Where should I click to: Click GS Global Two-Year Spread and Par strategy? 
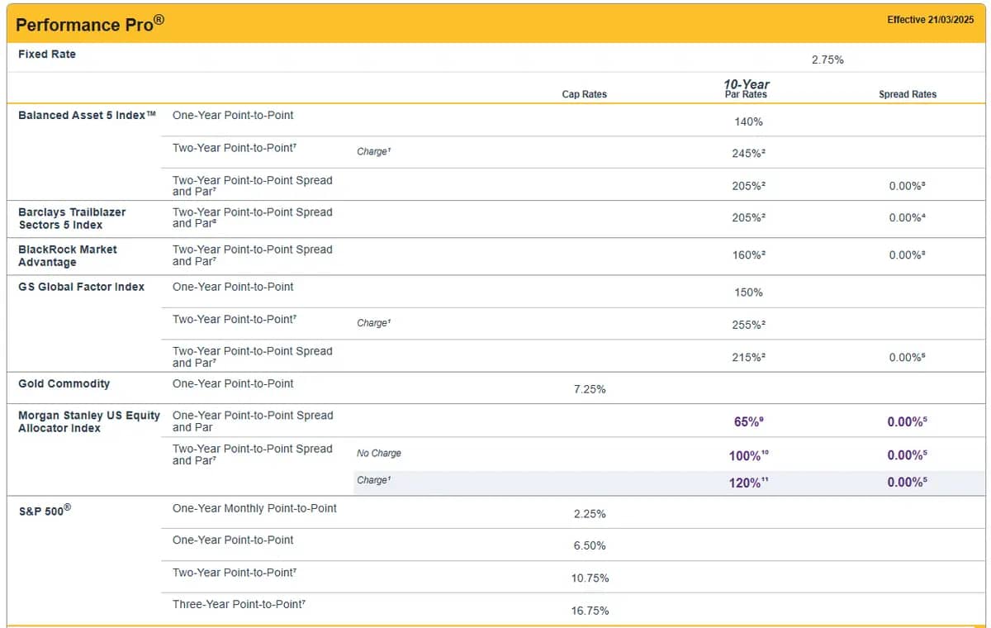pos(253,357)
